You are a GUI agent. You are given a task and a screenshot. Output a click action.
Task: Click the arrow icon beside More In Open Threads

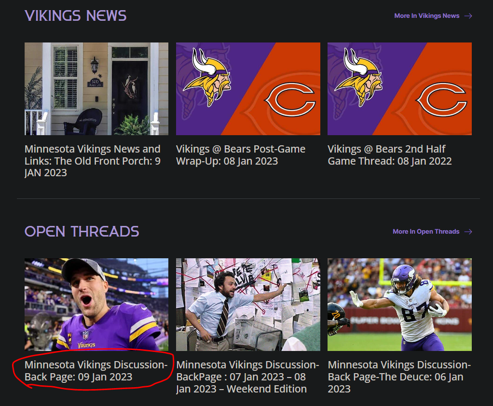coord(468,232)
